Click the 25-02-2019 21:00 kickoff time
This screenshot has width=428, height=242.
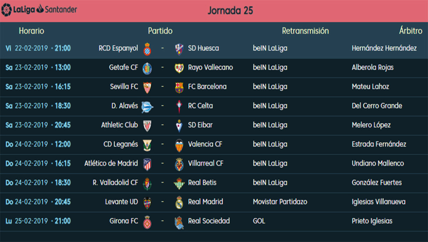point(42,221)
